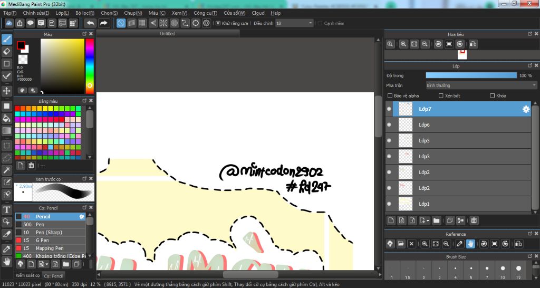Click the rainbow hue bar
The height and width of the screenshot is (288, 540).
pyautogui.click(x=90, y=66)
